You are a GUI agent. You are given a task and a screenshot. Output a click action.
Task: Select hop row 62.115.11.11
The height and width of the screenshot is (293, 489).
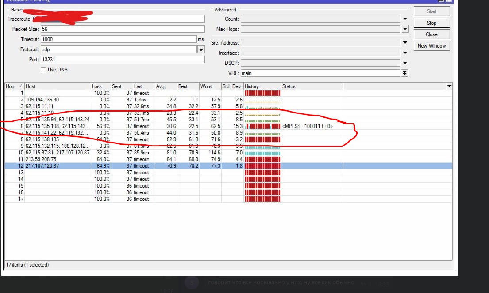(x=228, y=106)
